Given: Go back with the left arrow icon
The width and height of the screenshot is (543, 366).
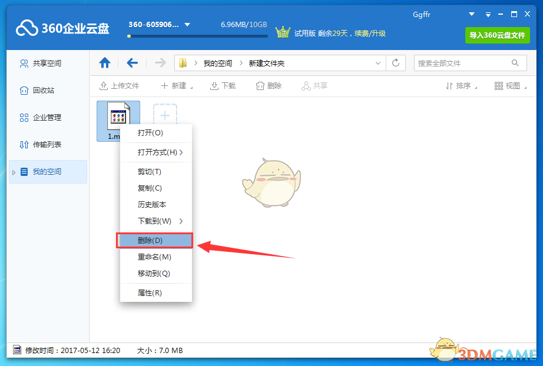Looking at the screenshot, I should coord(133,63).
